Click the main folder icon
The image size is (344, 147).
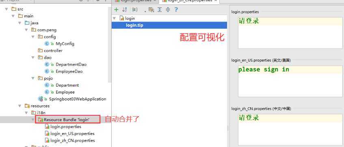click(x=20, y=16)
